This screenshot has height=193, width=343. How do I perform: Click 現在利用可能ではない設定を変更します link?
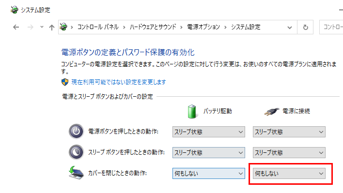[119, 82]
